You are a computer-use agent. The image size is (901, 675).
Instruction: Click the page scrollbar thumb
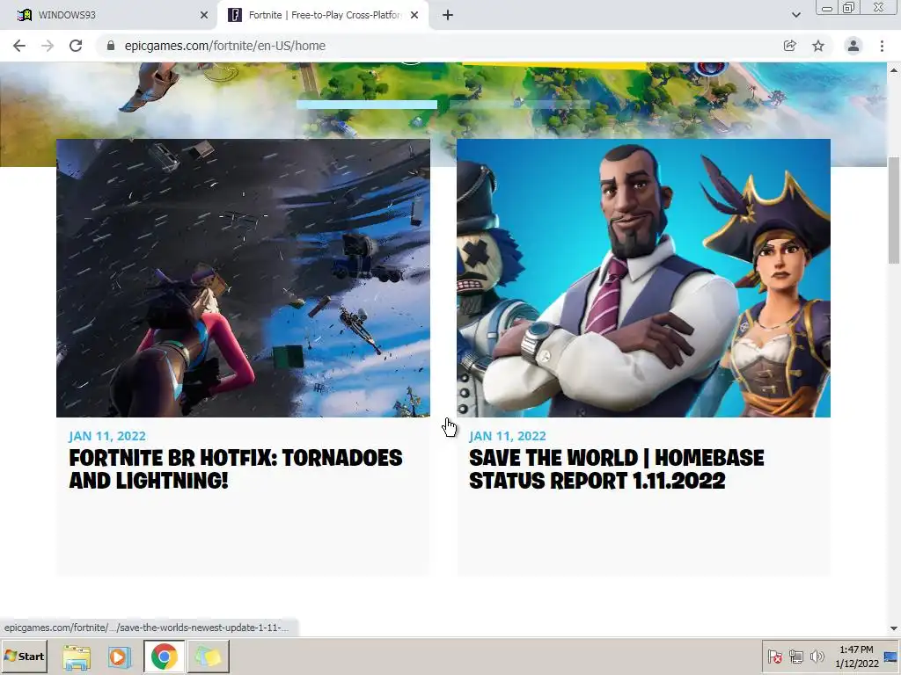pos(894,209)
